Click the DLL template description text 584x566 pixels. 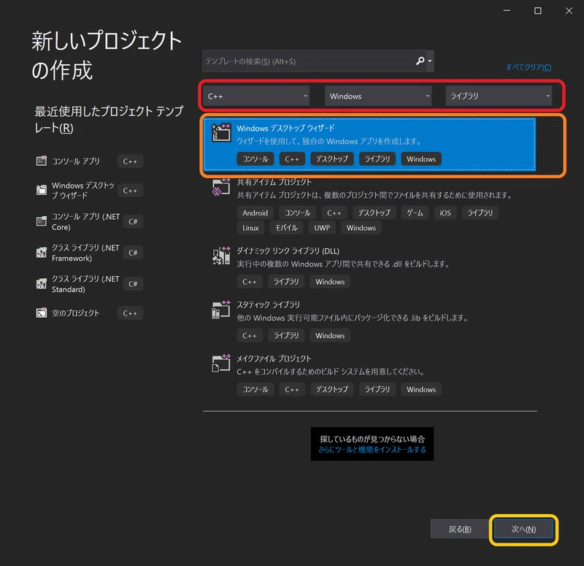pos(344,264)
